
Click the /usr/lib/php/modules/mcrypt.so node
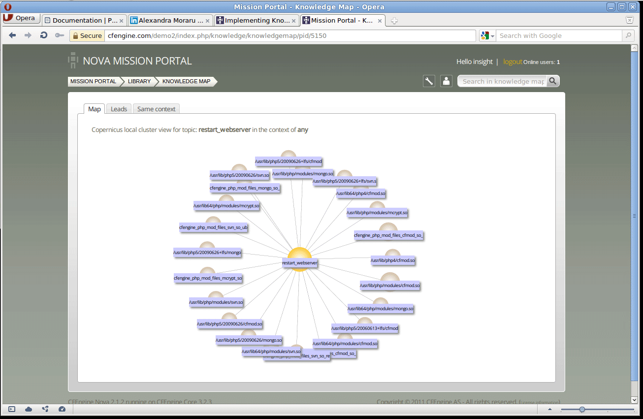(377, 213)
